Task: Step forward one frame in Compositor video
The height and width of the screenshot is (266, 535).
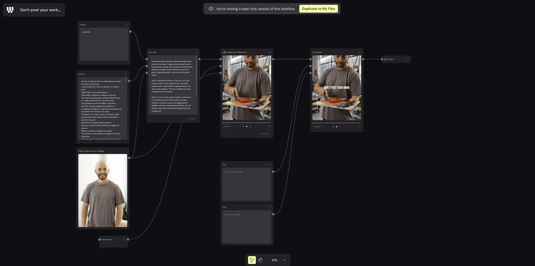Action: point(340,127)
